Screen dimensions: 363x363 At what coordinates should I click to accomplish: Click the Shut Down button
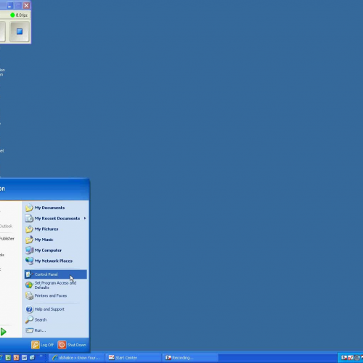point(72,345)
